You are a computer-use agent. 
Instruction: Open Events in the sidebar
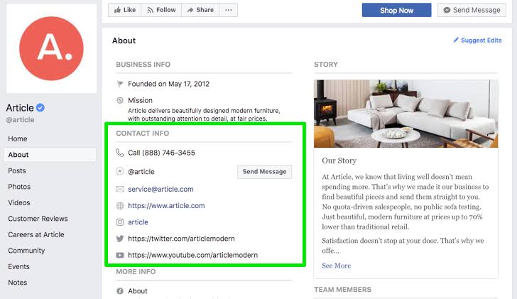[x=18, y=267]
